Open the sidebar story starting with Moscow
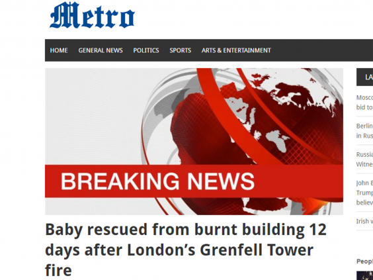The width and height of the screenshot is (373, 280). coord(364,103)
